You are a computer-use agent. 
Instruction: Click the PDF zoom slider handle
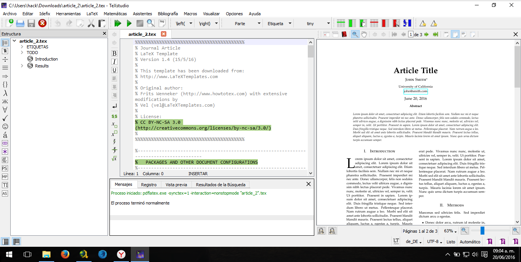click(x=482, y=230)
